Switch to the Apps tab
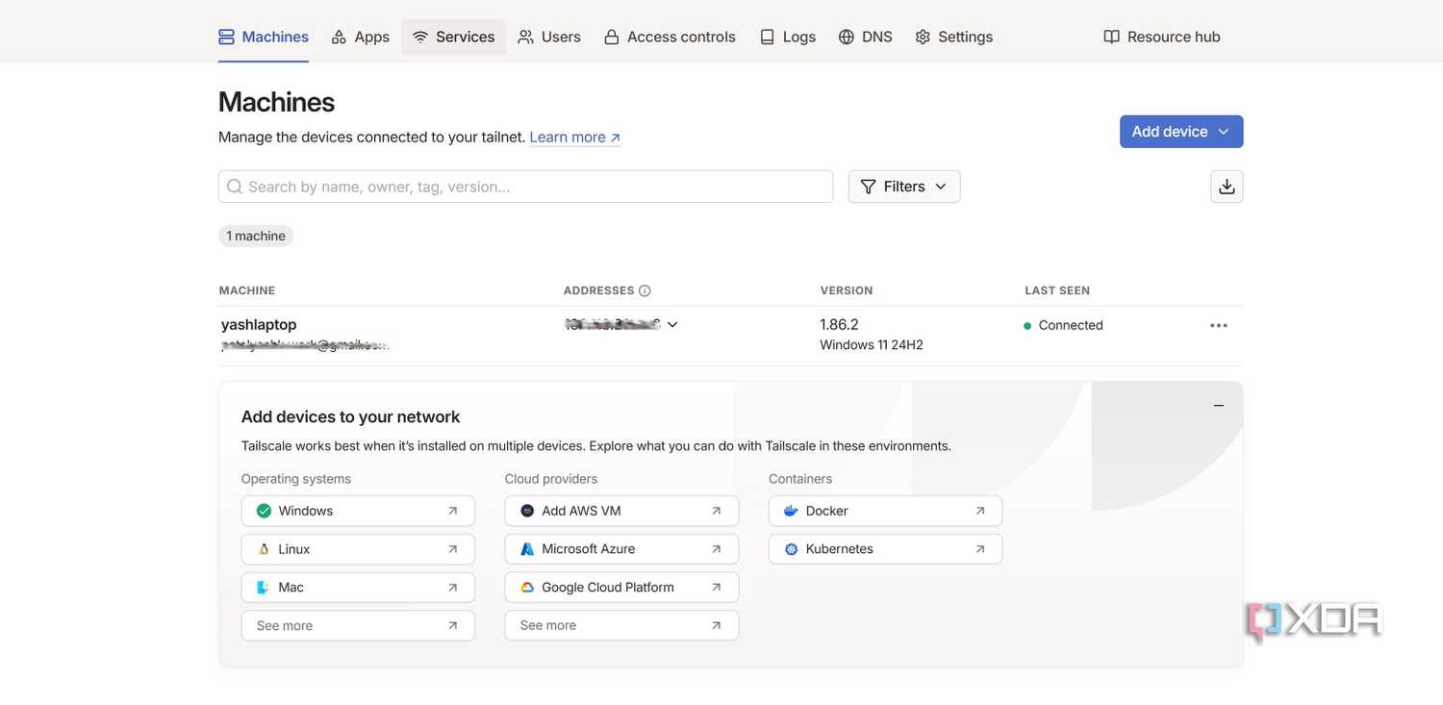Viewport: 1443px width, 705px height. 361,37
